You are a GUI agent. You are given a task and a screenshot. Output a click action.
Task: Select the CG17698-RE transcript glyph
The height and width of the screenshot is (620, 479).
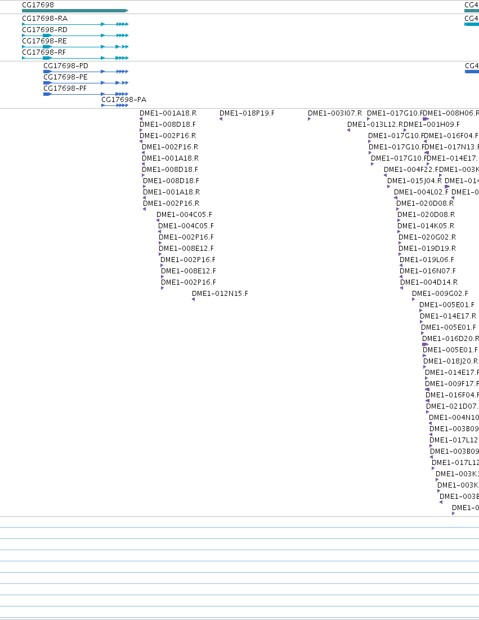75,47
